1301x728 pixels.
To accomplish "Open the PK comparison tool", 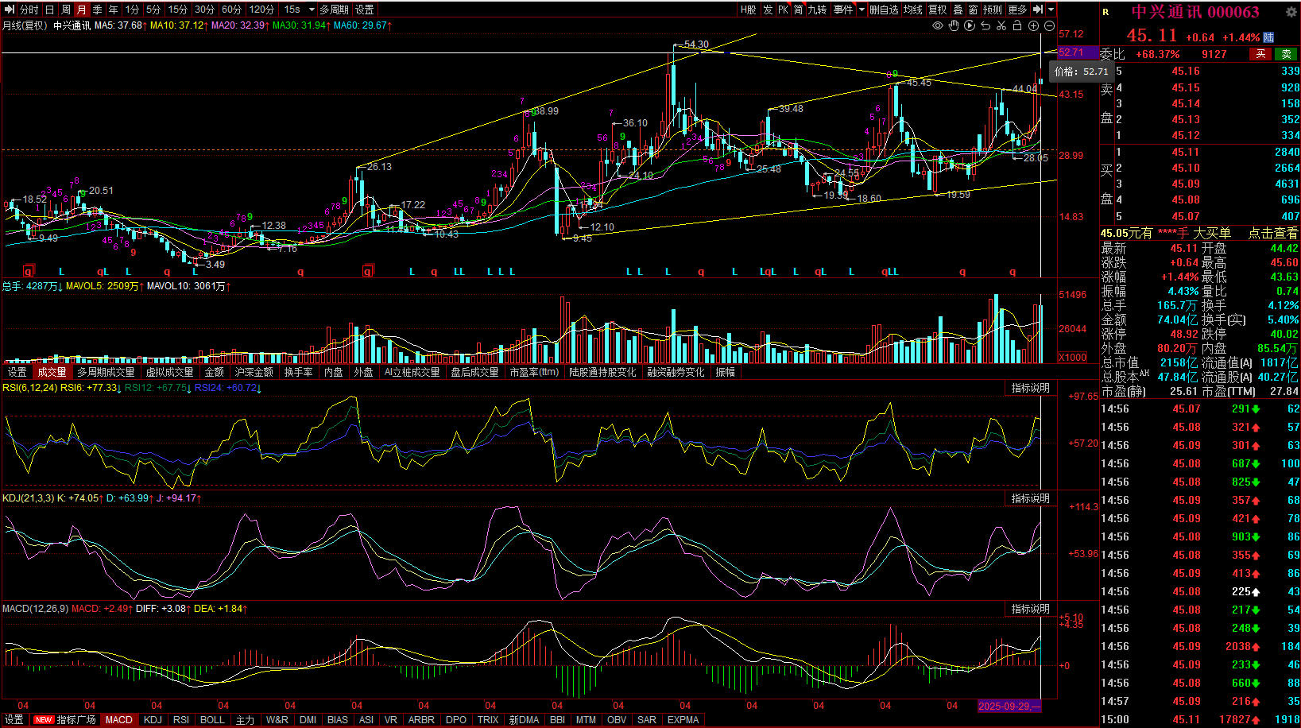I will click(784, 10).
